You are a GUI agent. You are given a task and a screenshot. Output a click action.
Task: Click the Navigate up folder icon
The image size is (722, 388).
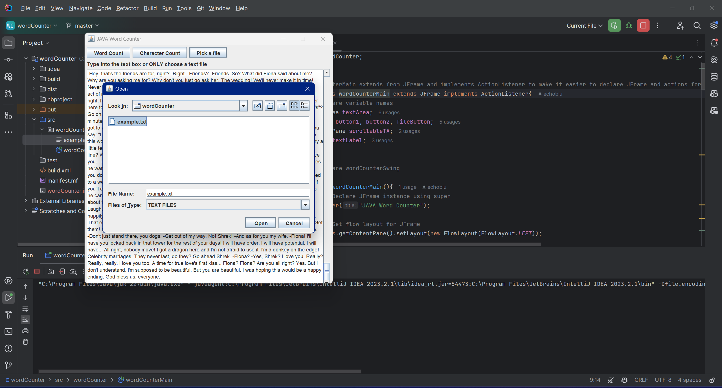(257, 106)
